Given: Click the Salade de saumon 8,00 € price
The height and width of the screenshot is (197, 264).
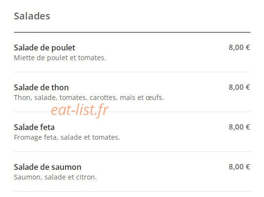Looking at the screenshot, I should coord(239,167).
